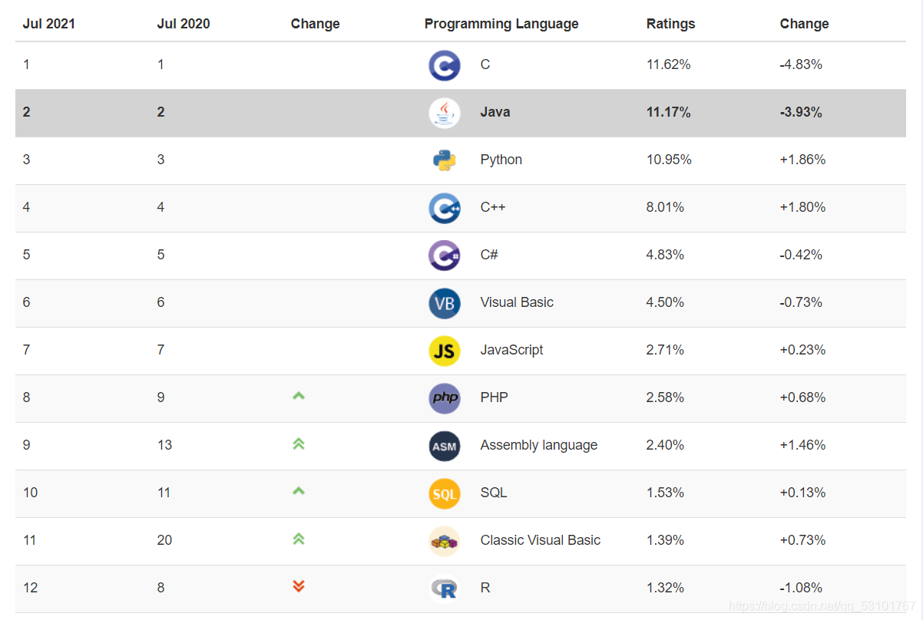Click red double down arrow in R row
The width and height of the screenshot is (923, 620).
point(299,586)
